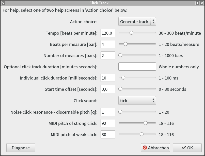Open the Action choice dropdown

[137, 21]
